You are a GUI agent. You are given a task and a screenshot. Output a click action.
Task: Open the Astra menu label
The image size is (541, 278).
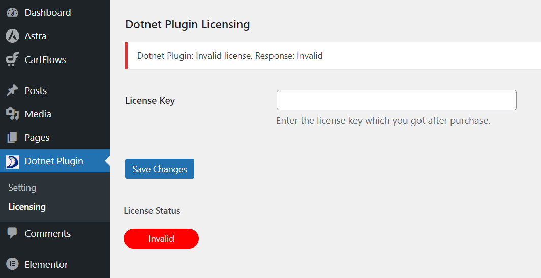[x=36, y=36]
